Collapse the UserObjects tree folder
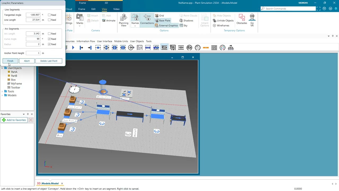 (2, 68)
